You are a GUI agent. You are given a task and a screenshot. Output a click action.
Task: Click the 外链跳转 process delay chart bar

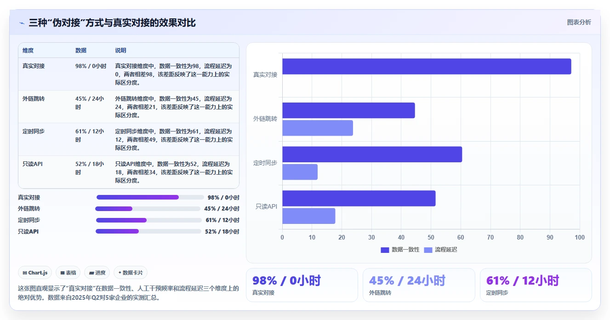(318, 128)
